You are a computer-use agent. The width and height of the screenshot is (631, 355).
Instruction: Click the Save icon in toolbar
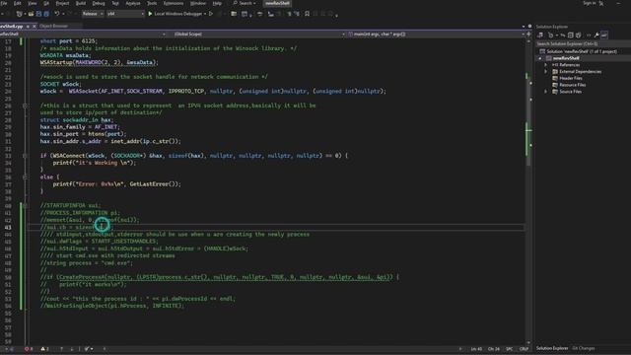click(38, 14)
